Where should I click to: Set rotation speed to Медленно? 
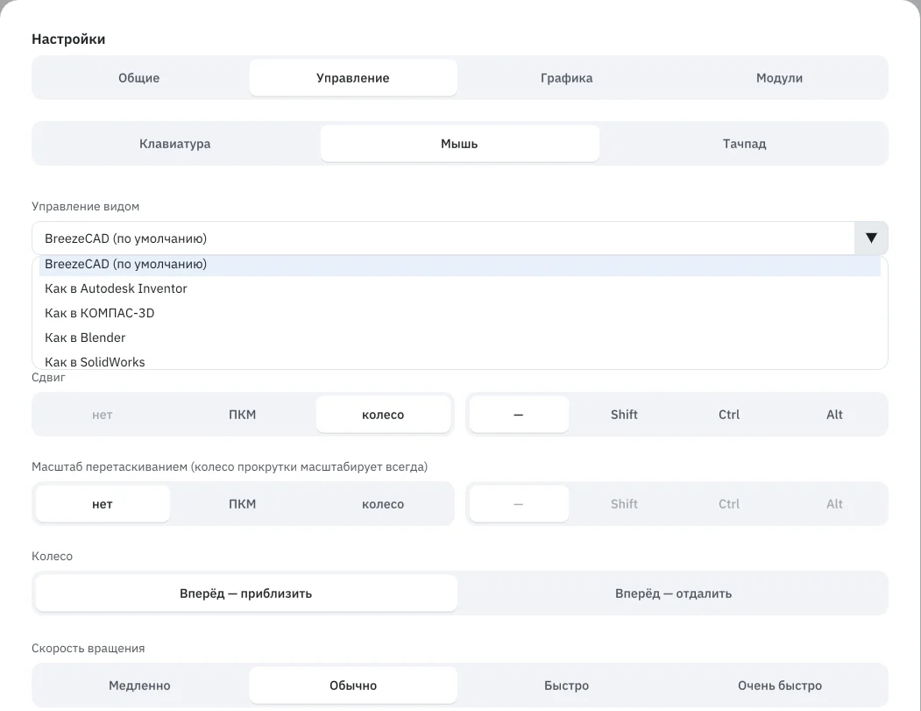139,686
